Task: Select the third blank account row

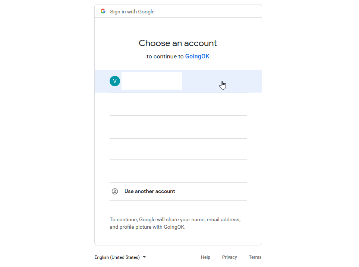Action: [178, 127]
